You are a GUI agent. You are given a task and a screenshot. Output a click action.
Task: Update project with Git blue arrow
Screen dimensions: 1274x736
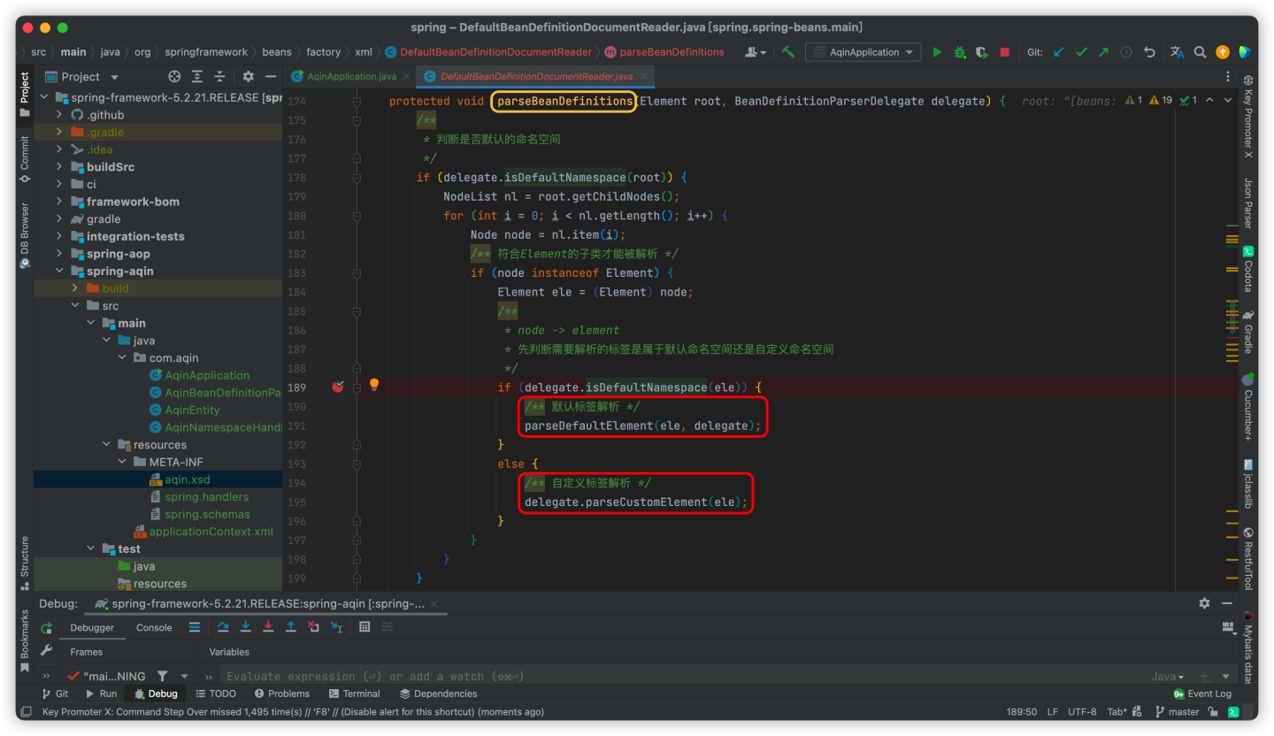(1058, 52)
